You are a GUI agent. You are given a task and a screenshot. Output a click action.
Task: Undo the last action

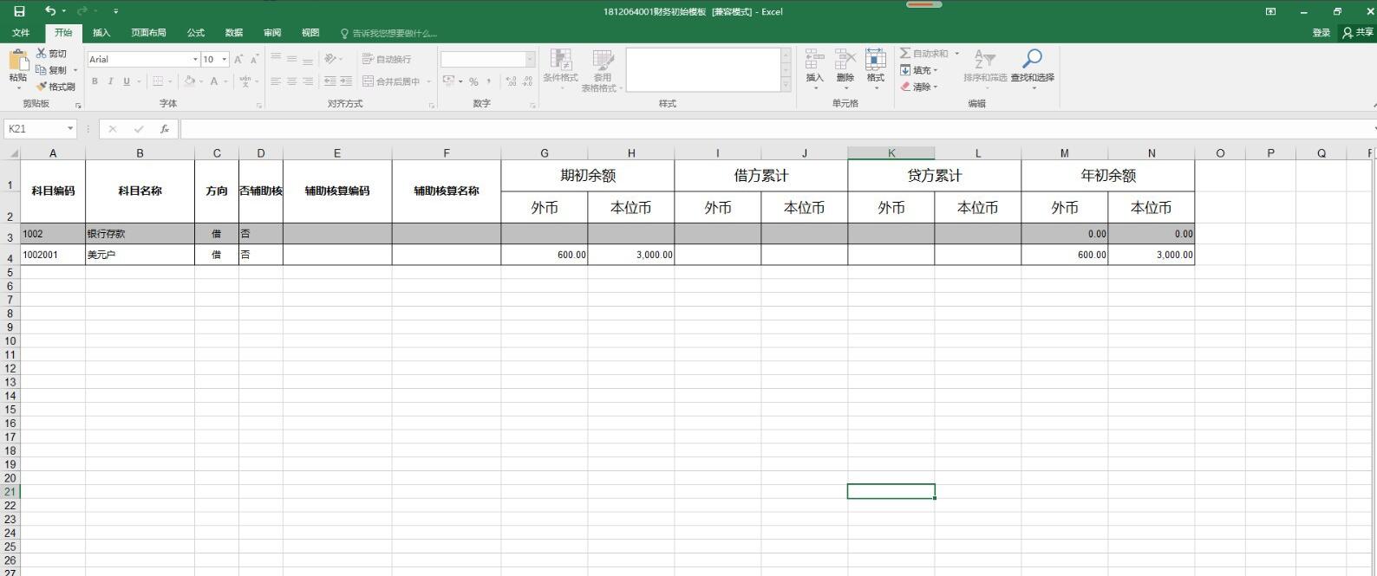coord(50,11)
